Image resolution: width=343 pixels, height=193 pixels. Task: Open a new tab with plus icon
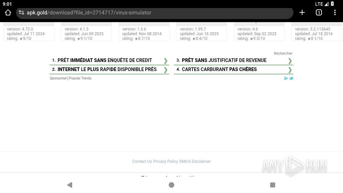pos(302,13)
